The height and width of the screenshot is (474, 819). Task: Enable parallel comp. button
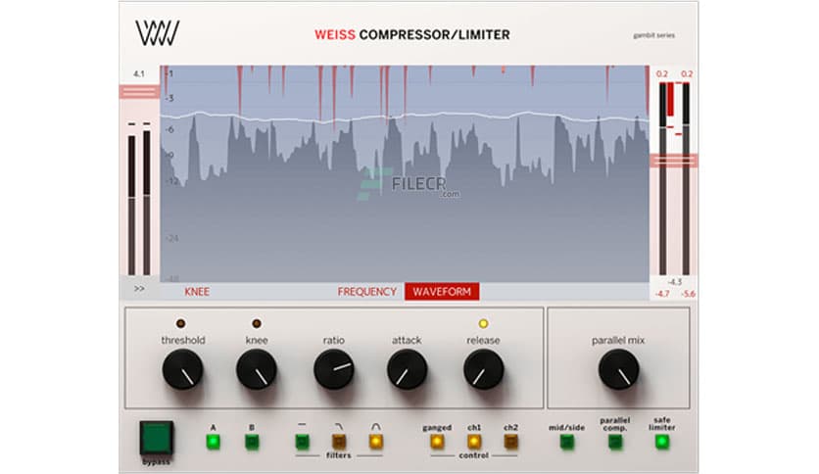tap(615, 442)
